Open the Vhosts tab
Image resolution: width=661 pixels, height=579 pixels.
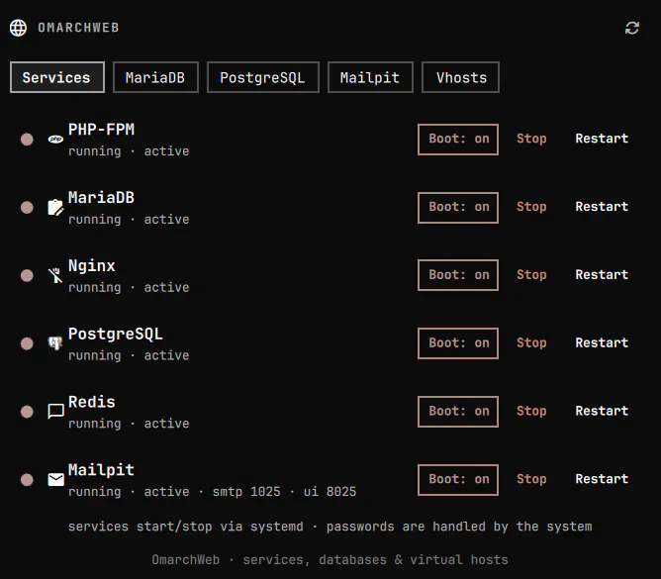click(460, 77)
